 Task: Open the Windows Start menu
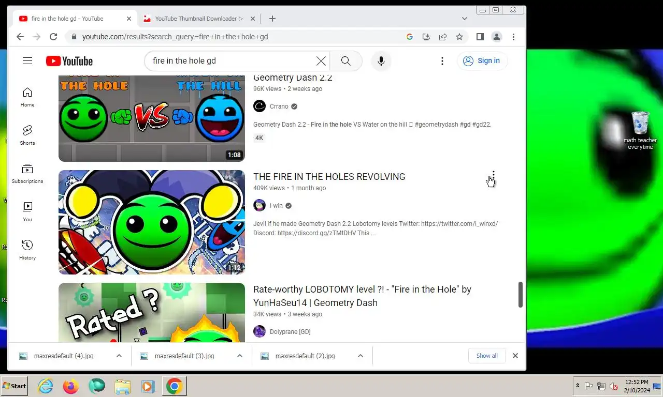14,386
